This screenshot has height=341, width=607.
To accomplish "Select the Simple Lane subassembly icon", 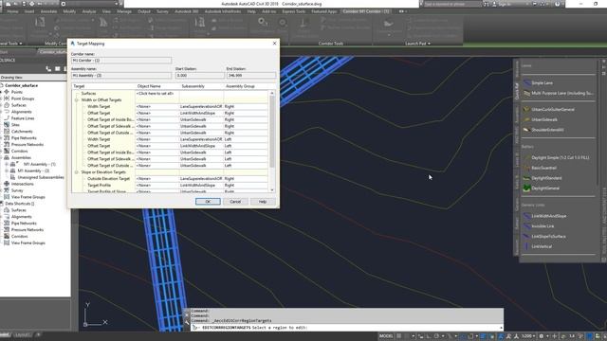I will pyautogui.click(x=527, y=82).
